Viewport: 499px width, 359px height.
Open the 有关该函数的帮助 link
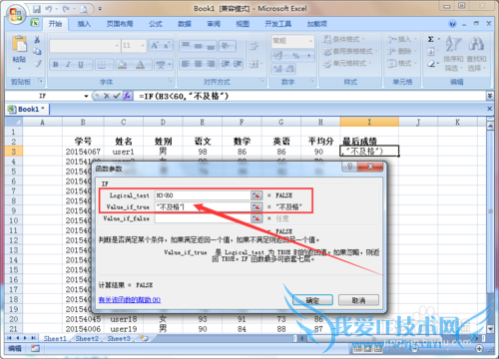click(x=130, y=300)
